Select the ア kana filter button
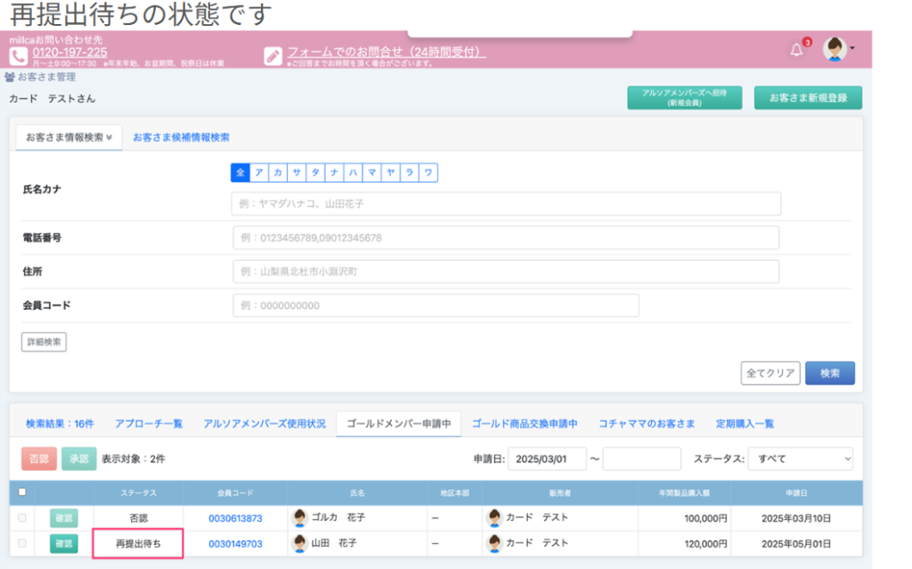This screenshot has width=912, height=569. 259,173
